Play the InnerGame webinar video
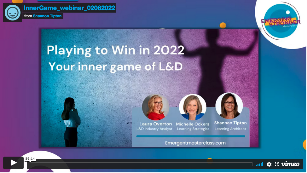 click(x=13, y=163)
